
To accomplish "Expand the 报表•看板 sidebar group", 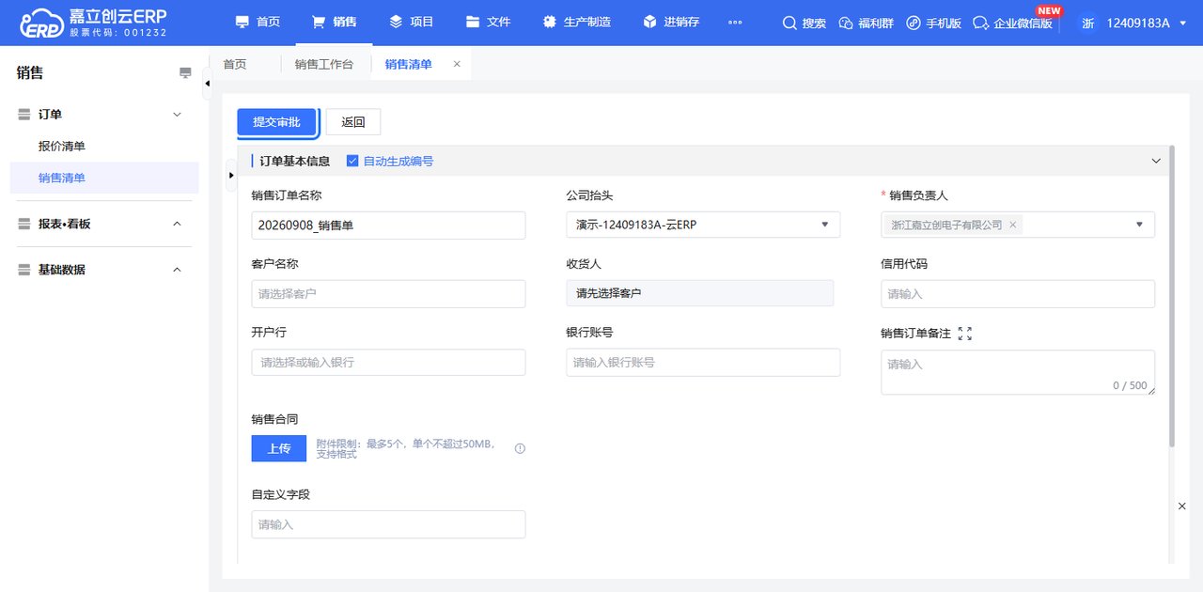I will pos(177,224).
